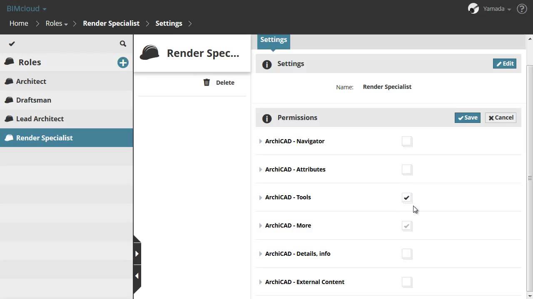Toggle the ArchiCAD - More checkbox

coord(407,226)
